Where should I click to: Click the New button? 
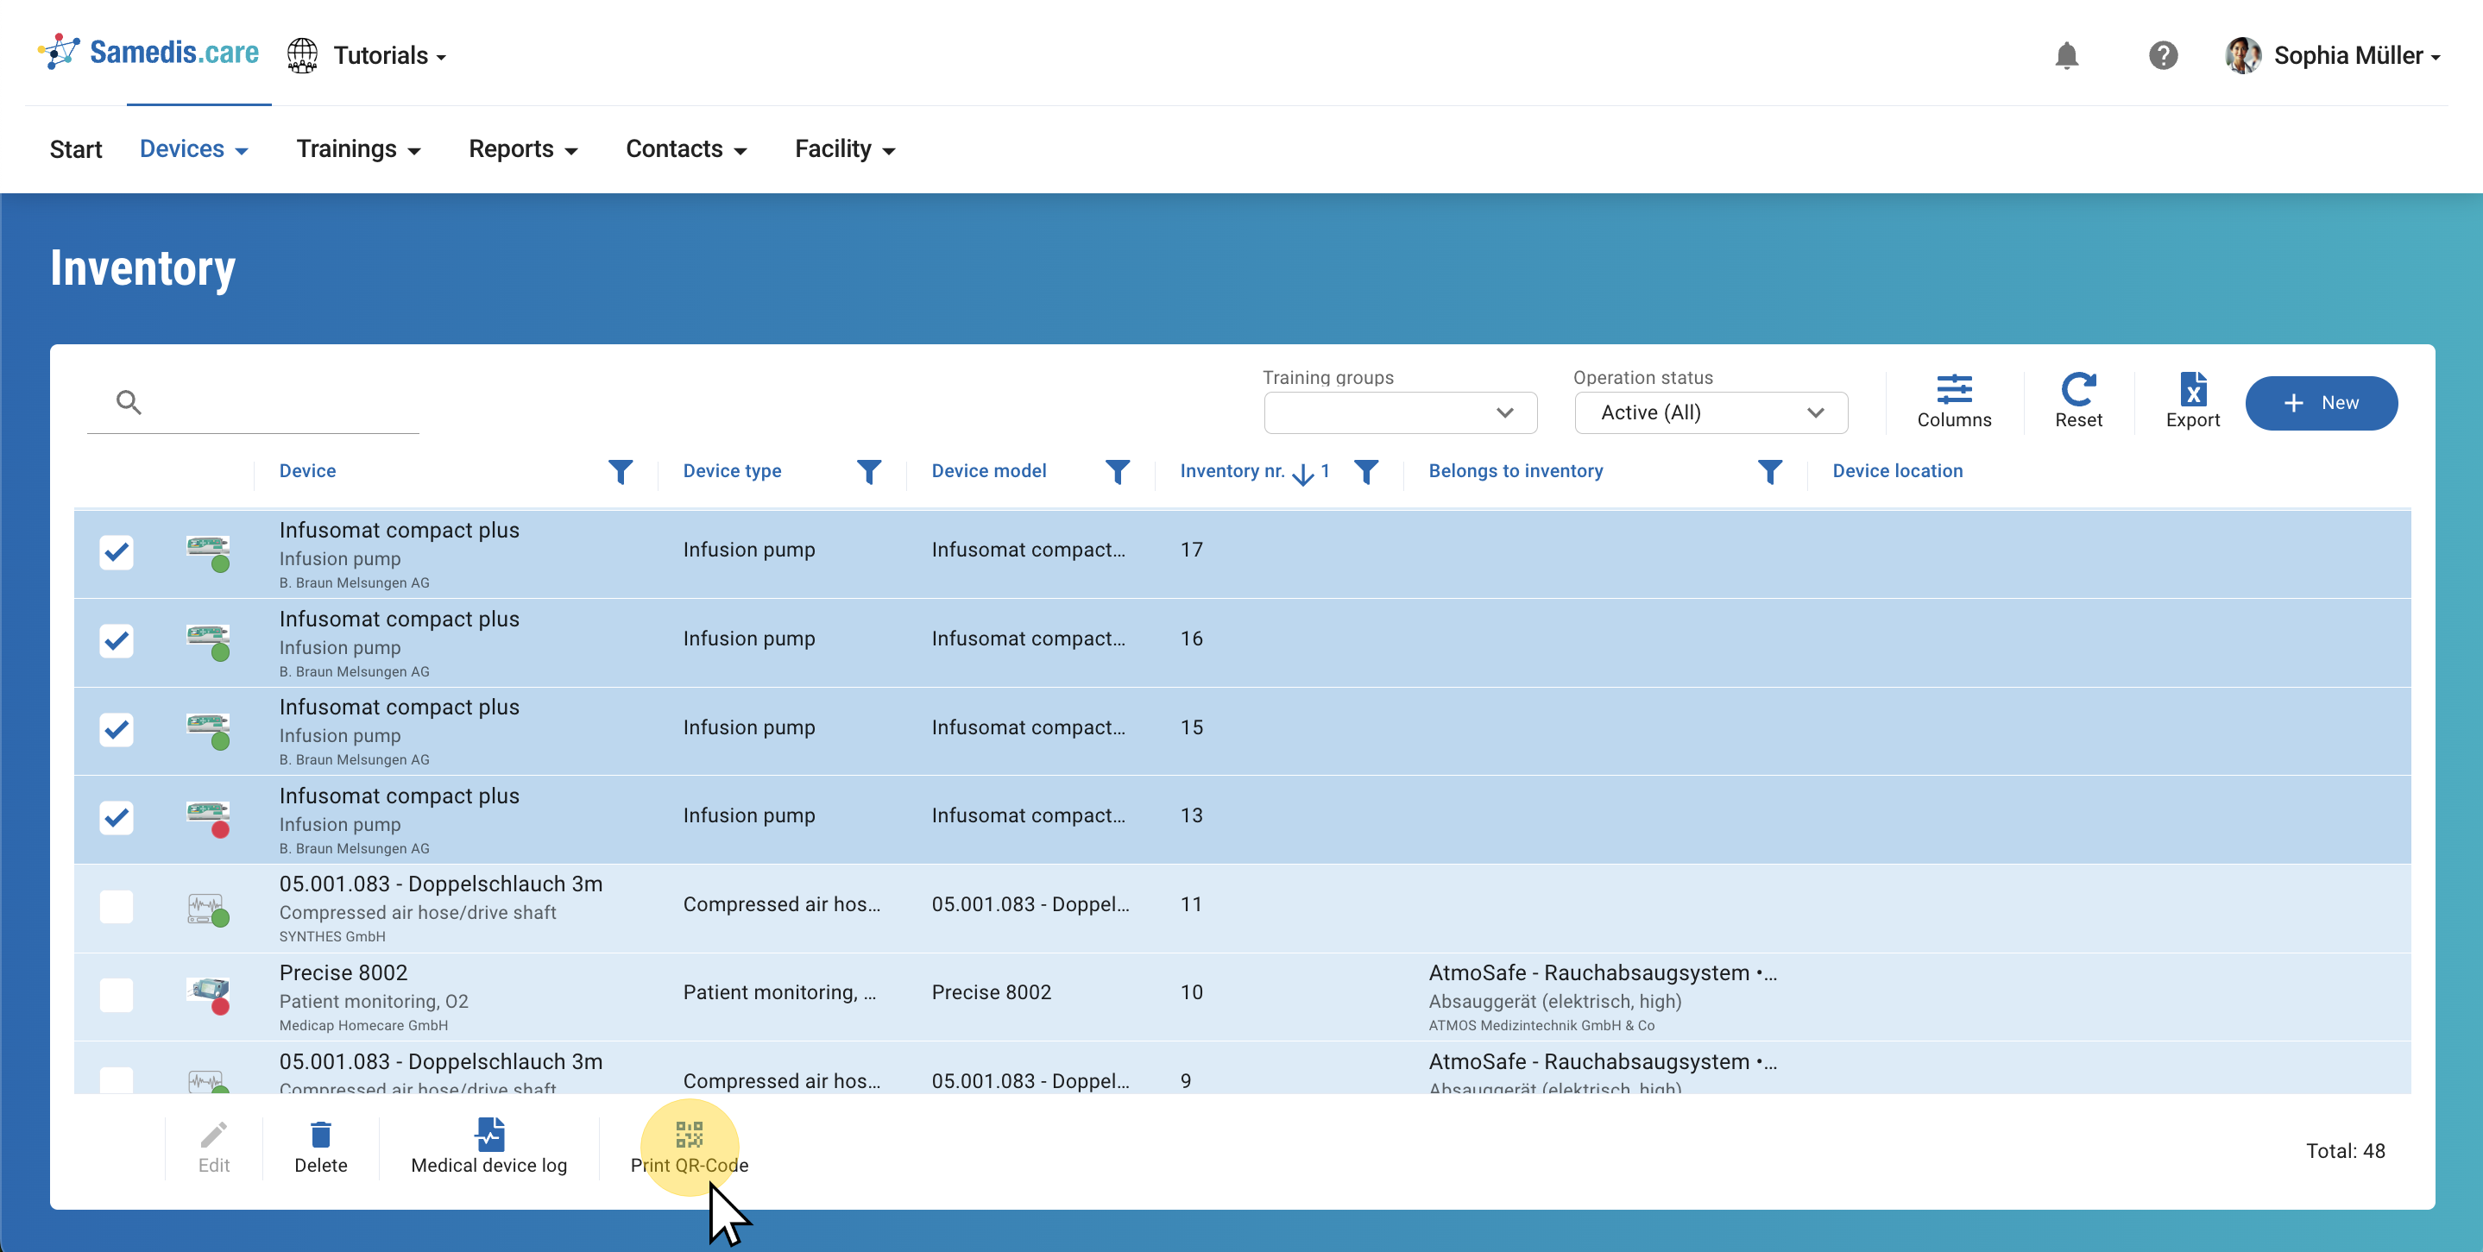pyautogui.click(x=2320, y=403)
